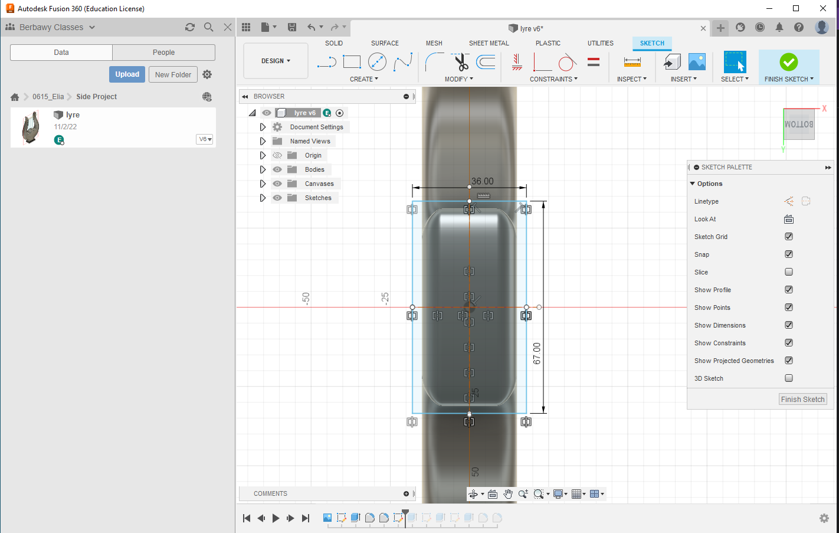Select the Line sketch tool
The width and height of the screenshot is (839, 533).
tap(326, 61)
